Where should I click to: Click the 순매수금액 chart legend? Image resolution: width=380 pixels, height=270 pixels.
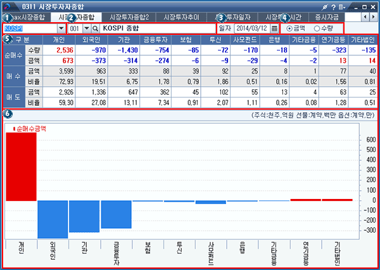click(30, 129)
